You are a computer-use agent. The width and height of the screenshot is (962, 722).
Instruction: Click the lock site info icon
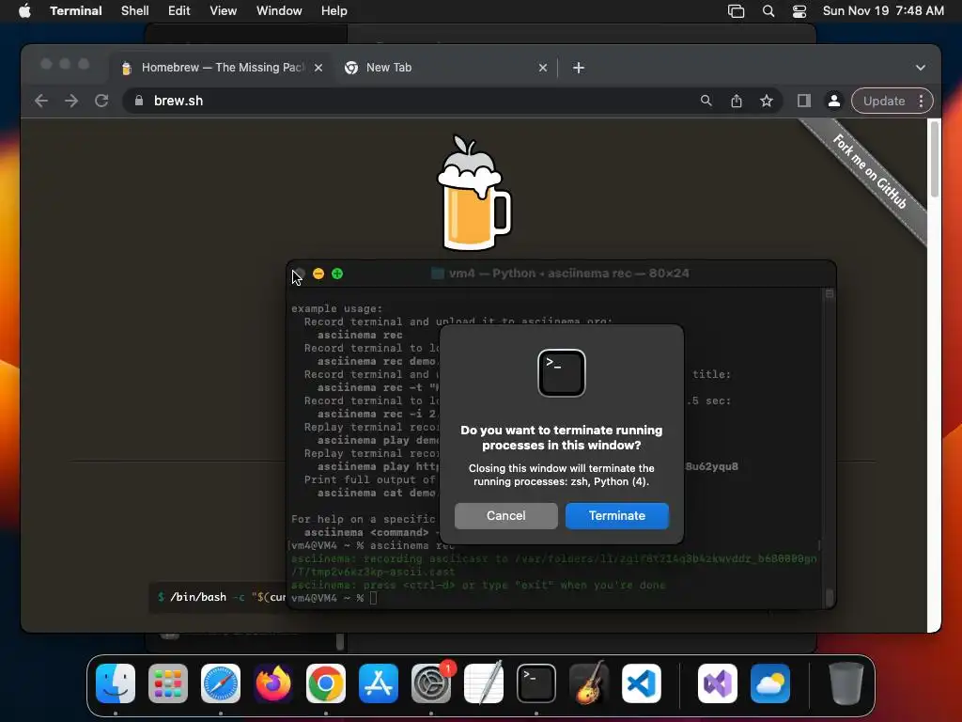pos(138,101)
